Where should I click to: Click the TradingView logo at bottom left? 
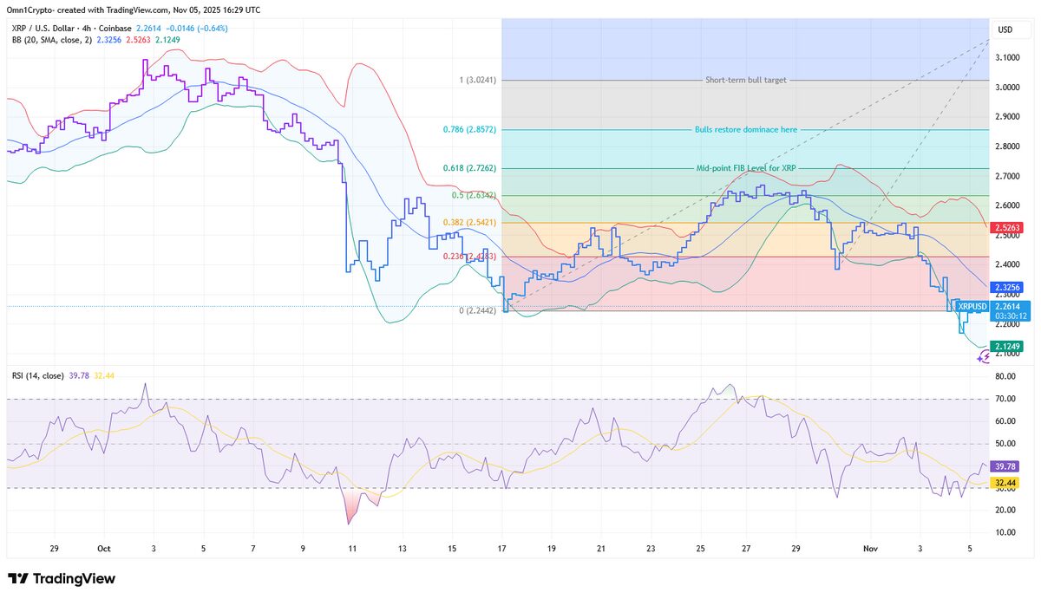tap(61, 579)
